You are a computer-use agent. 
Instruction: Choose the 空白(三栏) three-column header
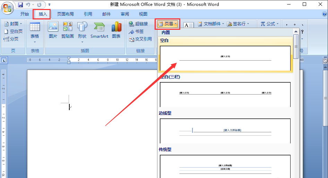pos(225,95)
